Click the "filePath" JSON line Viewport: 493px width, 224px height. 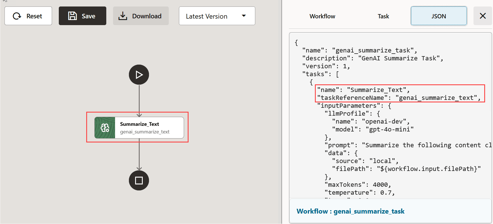tap(406, 169)
